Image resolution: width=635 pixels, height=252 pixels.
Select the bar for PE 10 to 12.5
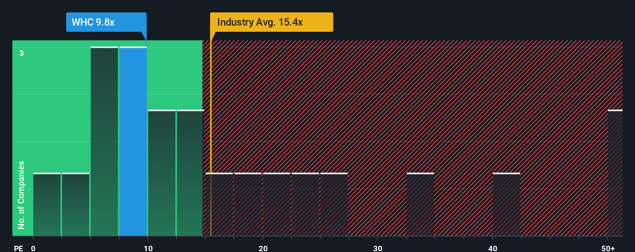(x=162, y=173)
